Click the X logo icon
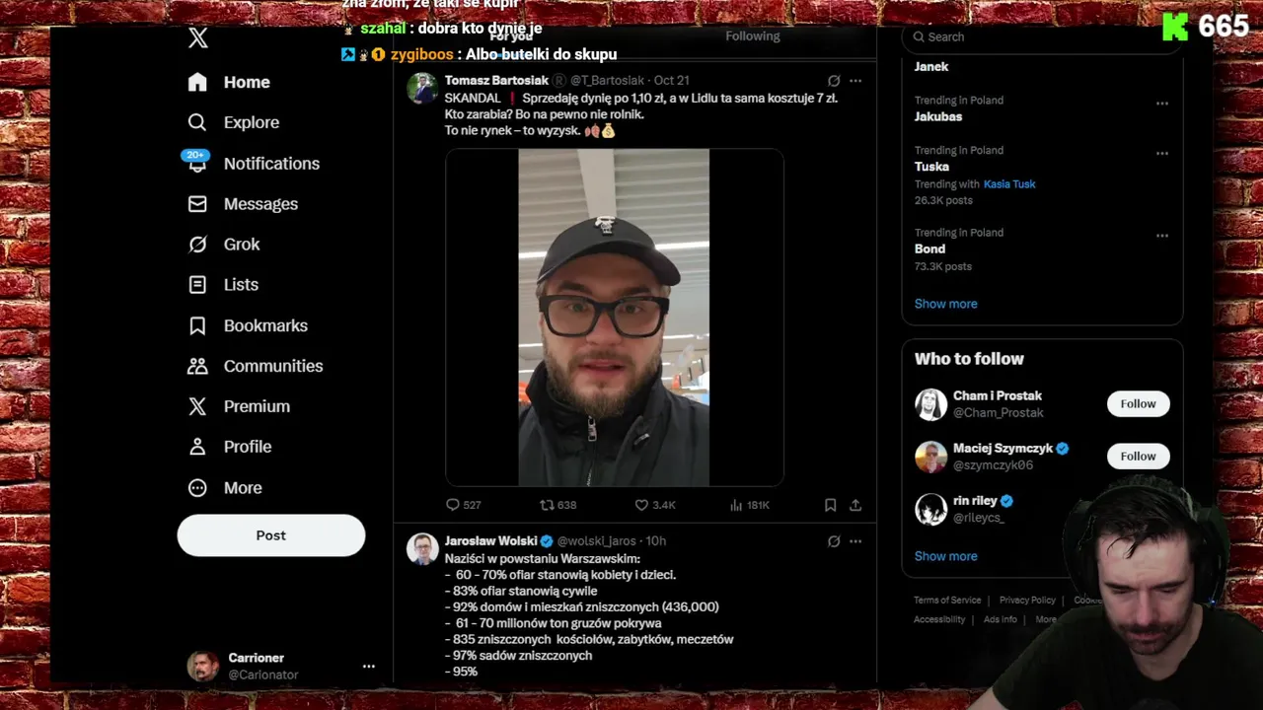This screenshot has width=1263, height=710. click(198, 38)
